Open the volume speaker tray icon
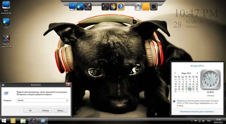The width and height of the screenshot is (226, 124). [203, 121]
